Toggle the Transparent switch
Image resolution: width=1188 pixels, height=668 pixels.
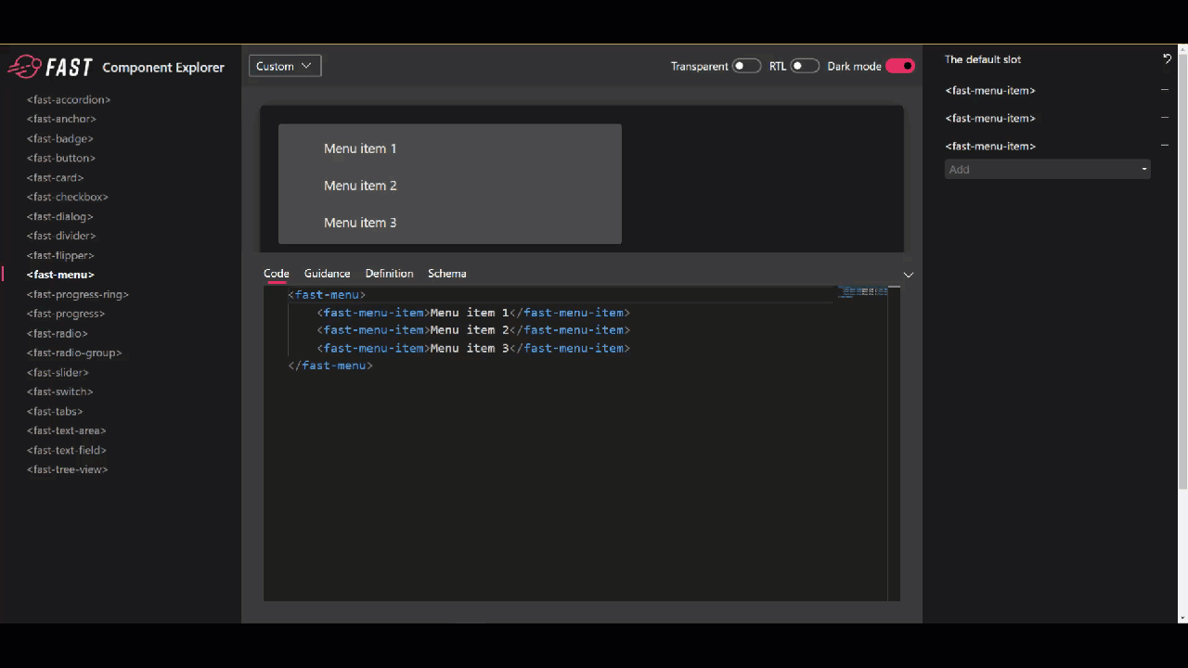pyautogui.click(x=746, y=66)
